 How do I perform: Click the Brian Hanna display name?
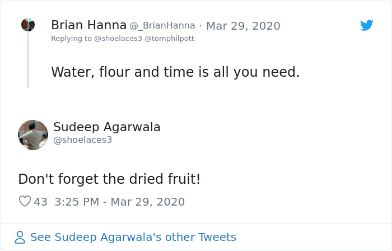tap(88, 25)
